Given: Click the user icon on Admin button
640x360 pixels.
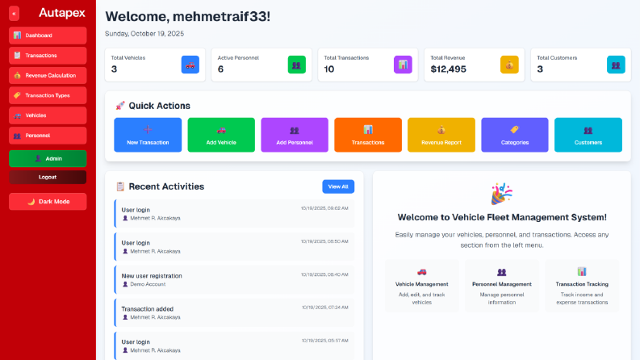Looking at the screenshot, I should [x=38, y=158].
